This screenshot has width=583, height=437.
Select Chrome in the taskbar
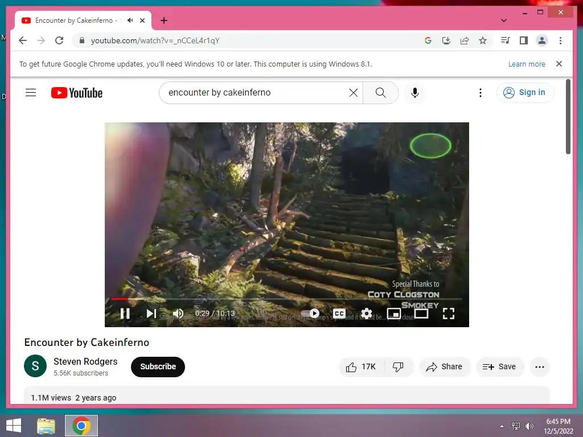(81, 426)
